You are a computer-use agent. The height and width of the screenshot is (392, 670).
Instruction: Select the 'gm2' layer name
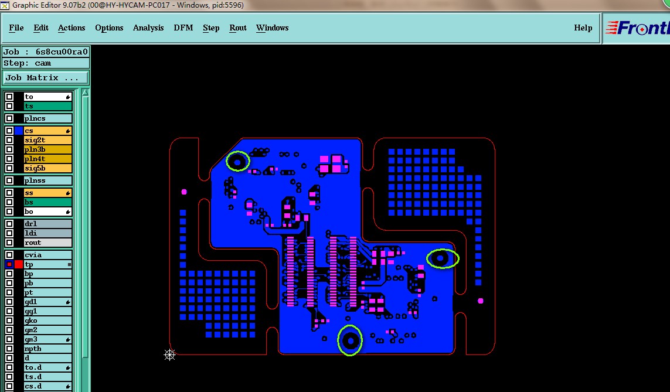47,330
